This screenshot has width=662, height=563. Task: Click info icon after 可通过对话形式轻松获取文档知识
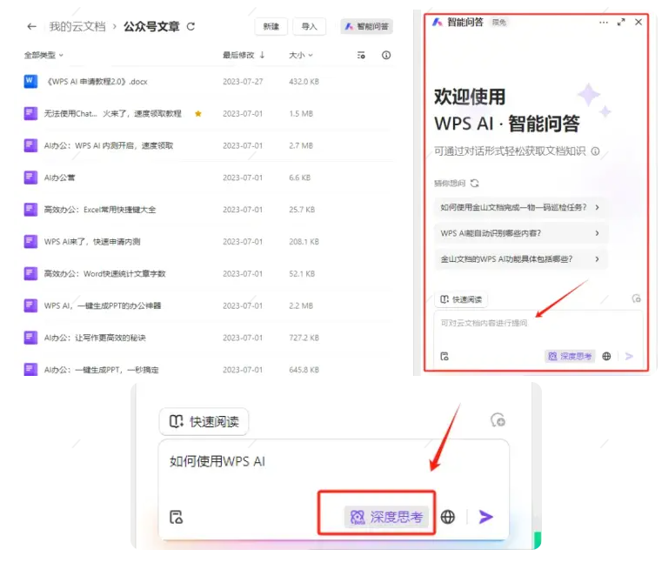coord(595,151)
